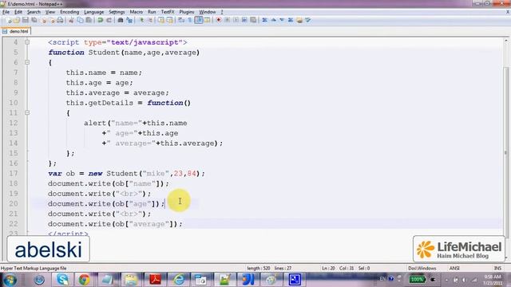Copy selection using toolbar icon
511x287 pixels.
[x=80, y=20]
